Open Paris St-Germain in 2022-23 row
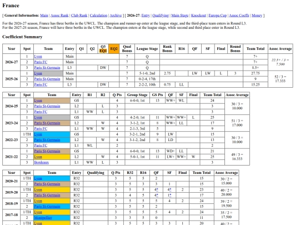300x225 pixels. pyautogui.click(x=47, y=140)
